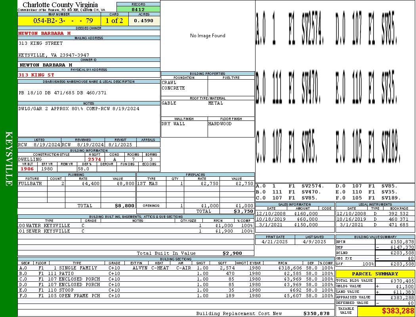Click year built 1906

point(27,169)
